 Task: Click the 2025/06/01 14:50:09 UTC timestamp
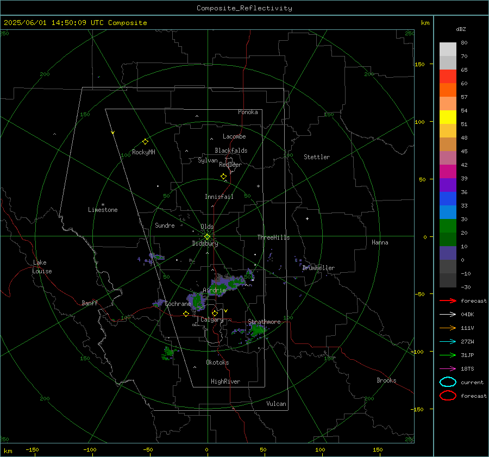point(75,23)
